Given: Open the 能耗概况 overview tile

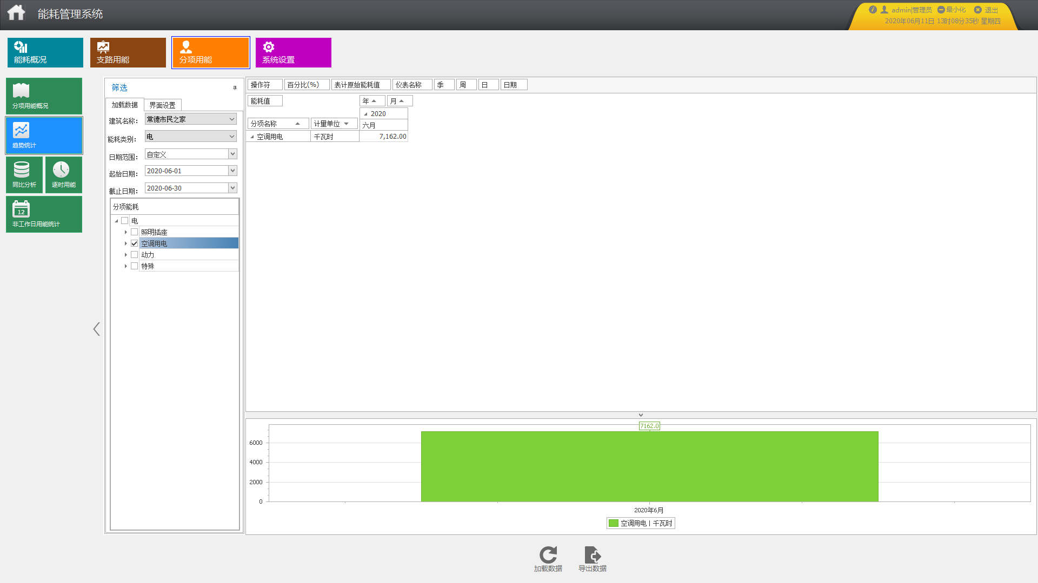Looking at the screenshot, I should (45, 52).
